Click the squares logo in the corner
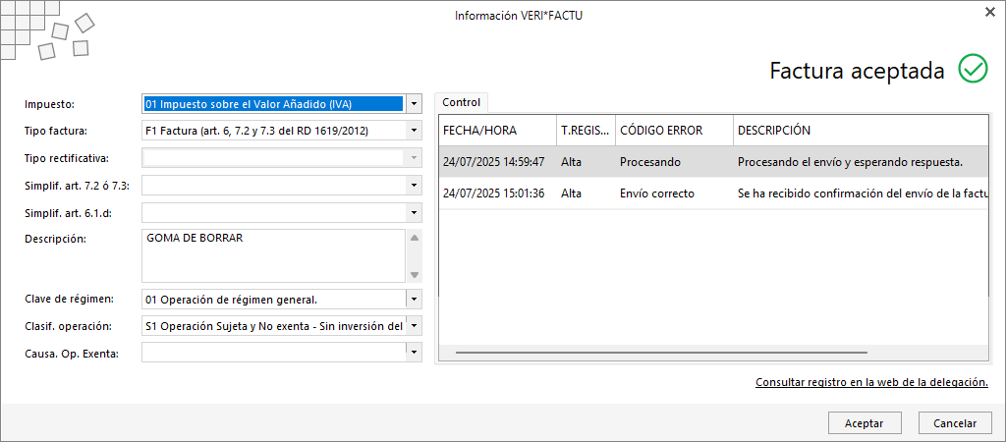Image resolution: width=1006 pixels, height=442 pixels. click(x=47, y=30)
